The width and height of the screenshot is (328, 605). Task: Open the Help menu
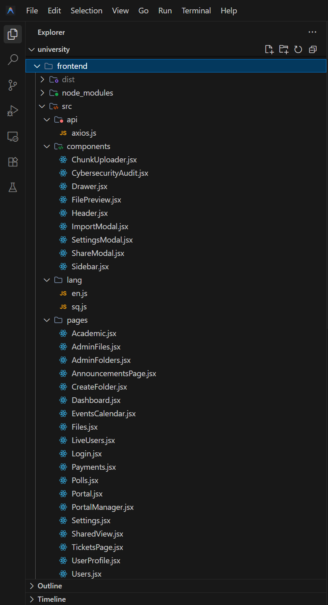pyautogui.click(x=228, y=11)
